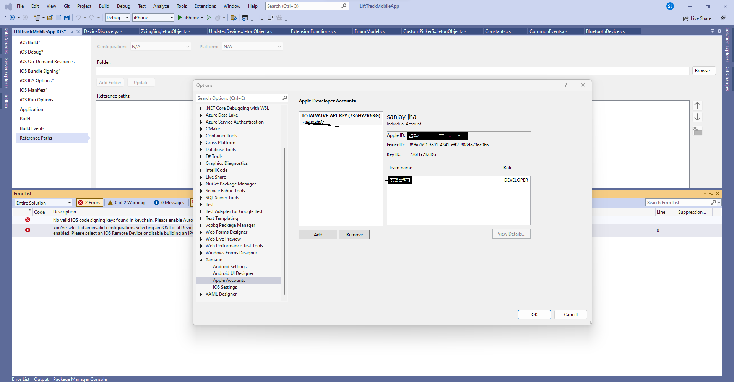Toggle the 0 Messages filter
The height and width of the screenshot is (382, 734).
coord(169,203)
